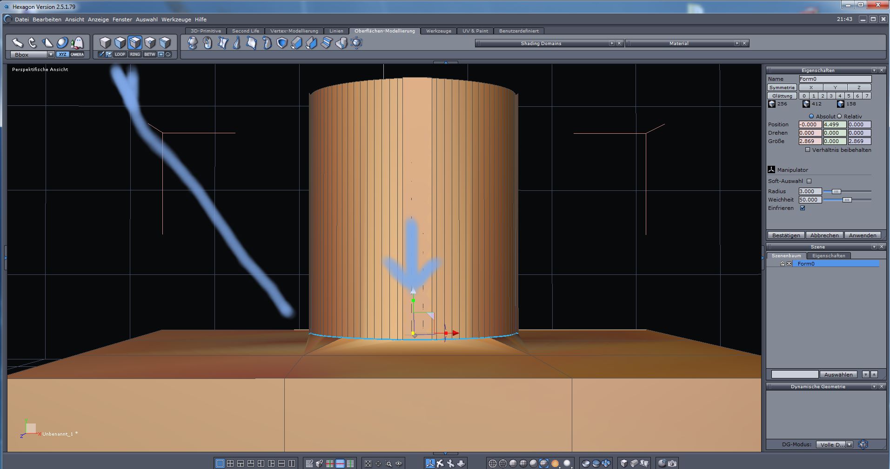
Task: Activate the ghost-shaped snap/align tool
Action: point(77,43)
